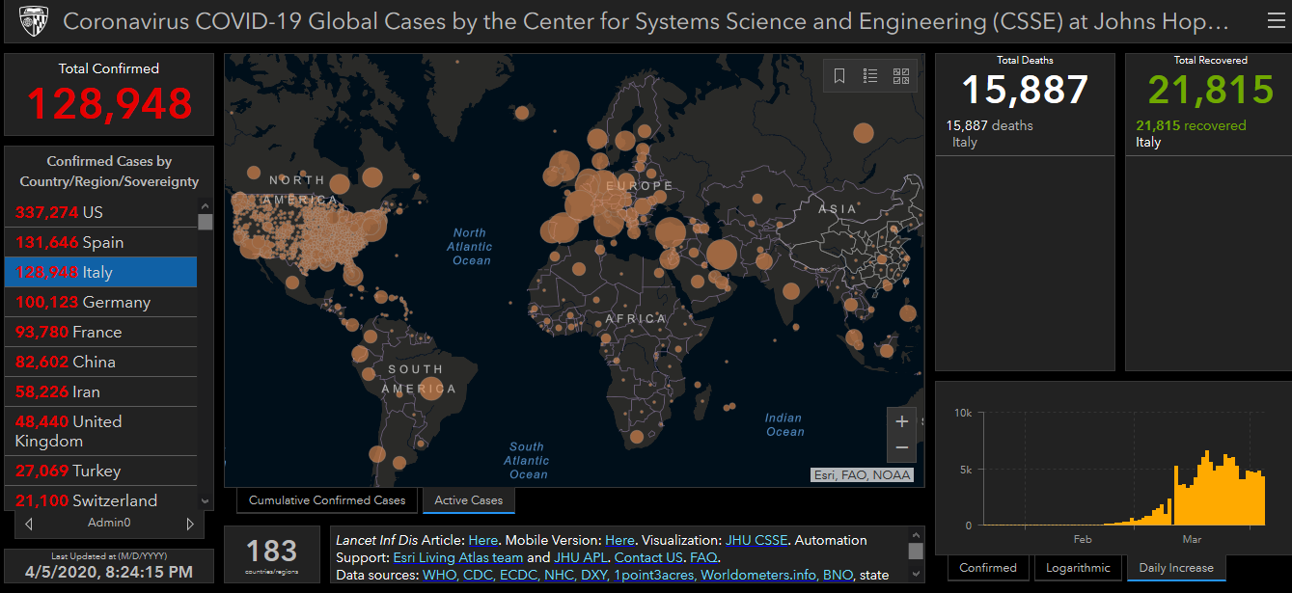Viewport: 1292px width, 593px height.
Task: Select Spain in the country list
Action: click(x=101, y=242)
